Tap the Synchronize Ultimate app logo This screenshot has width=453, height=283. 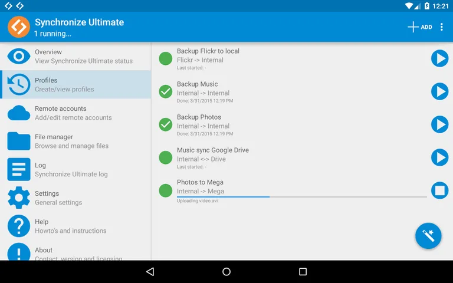coord(18,27)
